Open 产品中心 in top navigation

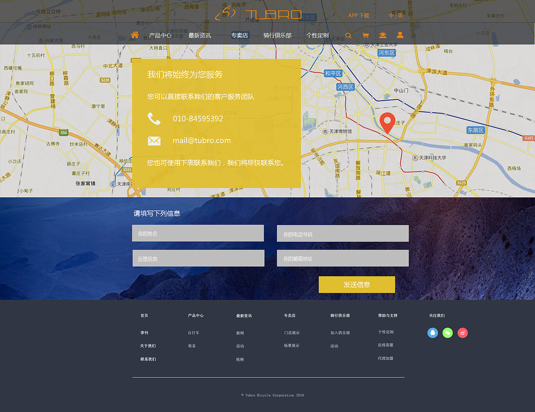coord(160,35)
